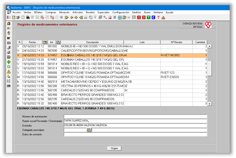
Task: Click the copy documents toolbar icon
Action: [52, 18]
